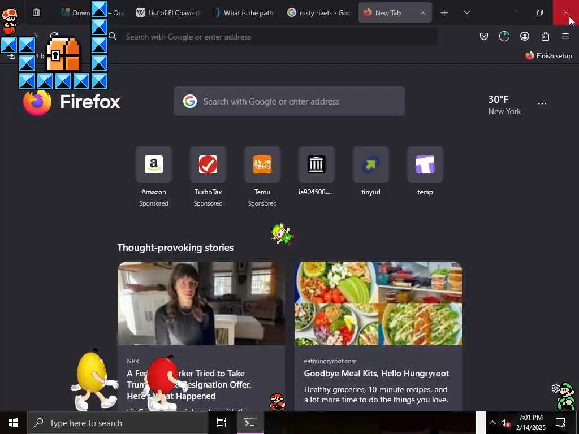Open the Firefox account profile icon

point(524,36)
